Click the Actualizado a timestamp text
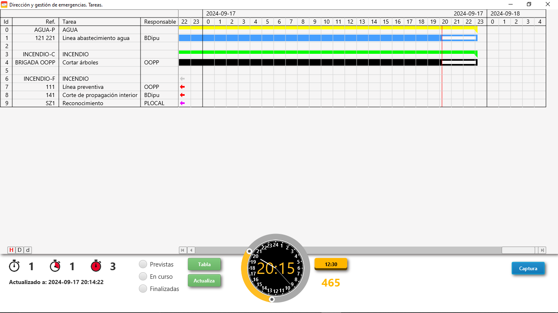Viewport: 558px width, 313px height. point(56,282)
